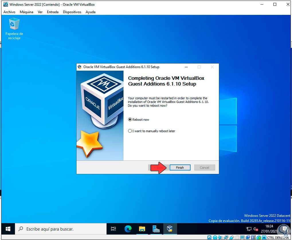Click the Escribe aquí para buscar search box
Viewport: 292px width, 240px height.
click(x=61, y=229)
